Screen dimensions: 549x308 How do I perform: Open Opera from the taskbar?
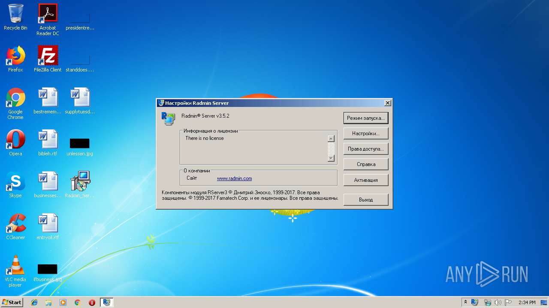[92, 302]
